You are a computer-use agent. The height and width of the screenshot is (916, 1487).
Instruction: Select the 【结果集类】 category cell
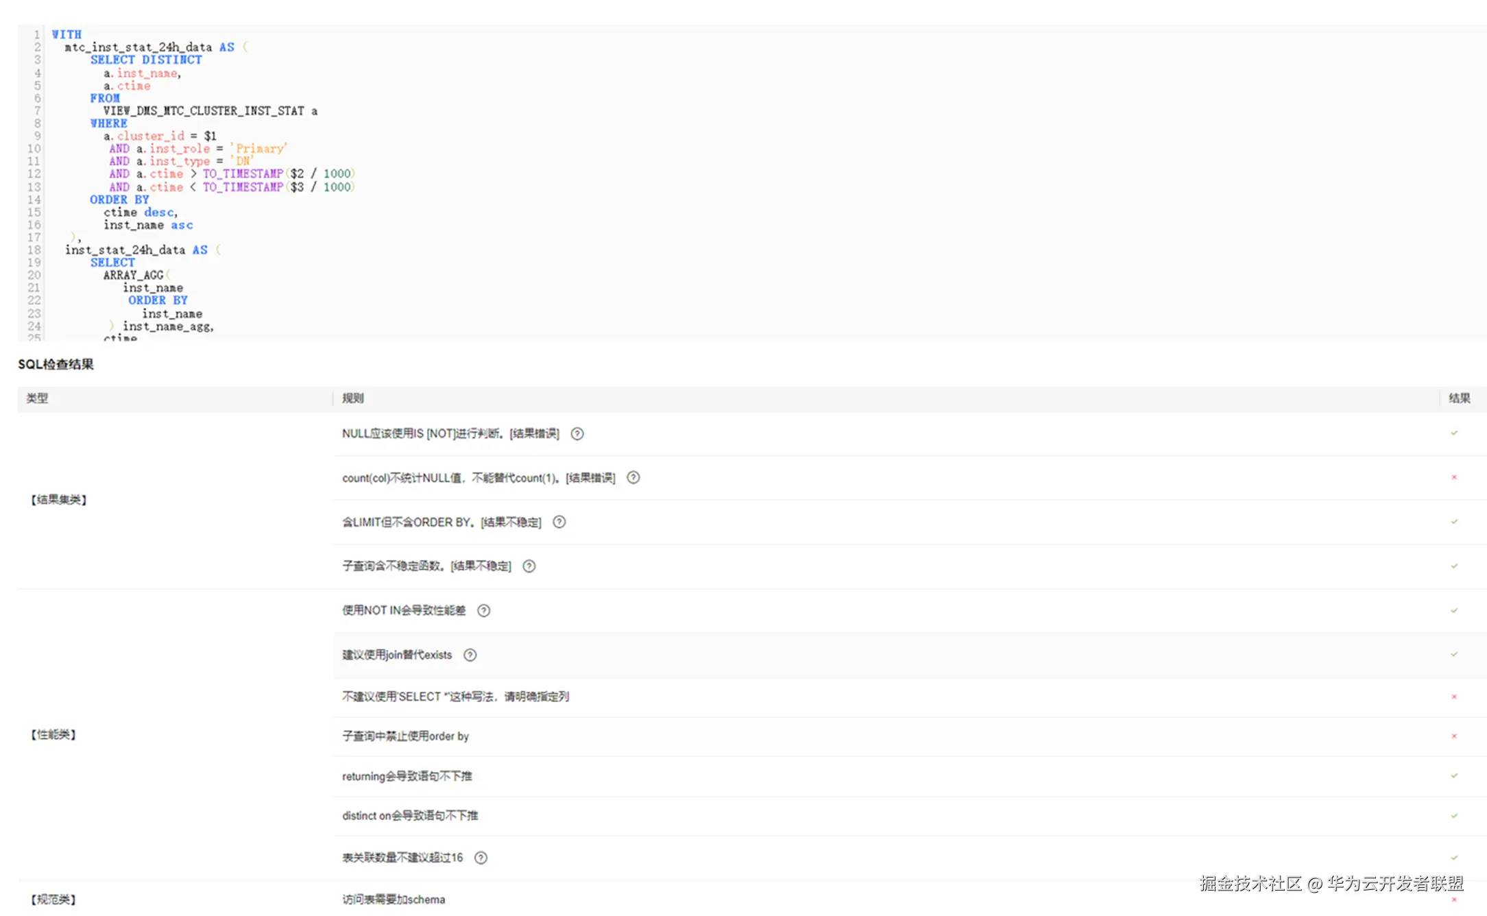coord(59,500)
